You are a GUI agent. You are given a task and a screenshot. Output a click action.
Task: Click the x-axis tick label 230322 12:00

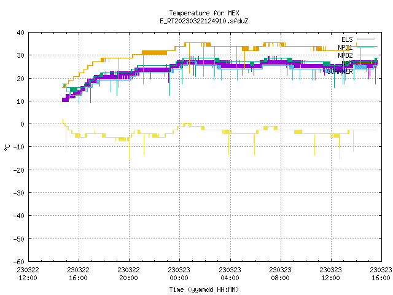pyautogui.click(x=28, y=274)
